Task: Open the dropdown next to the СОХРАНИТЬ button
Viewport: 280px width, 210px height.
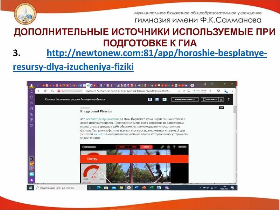Action: [x=221, y=100]
